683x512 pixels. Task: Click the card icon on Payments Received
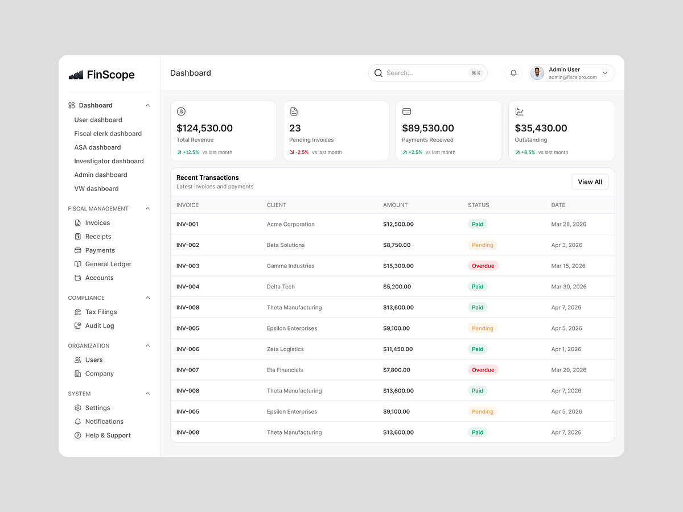click(406, 112)
